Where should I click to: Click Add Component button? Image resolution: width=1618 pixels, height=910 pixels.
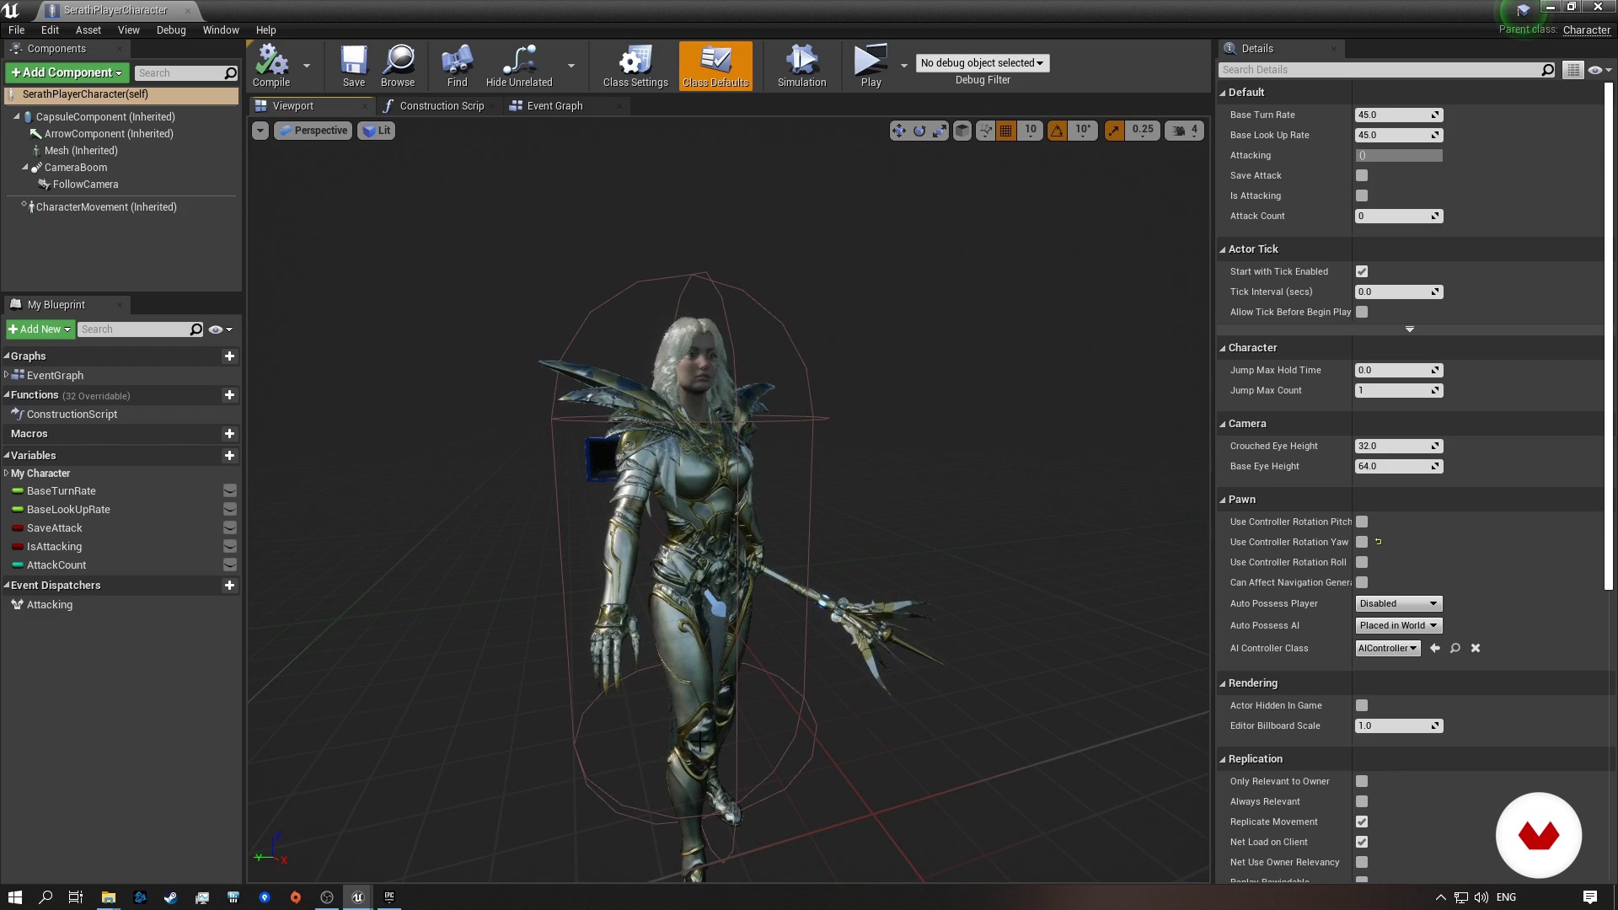coord(67,73)
